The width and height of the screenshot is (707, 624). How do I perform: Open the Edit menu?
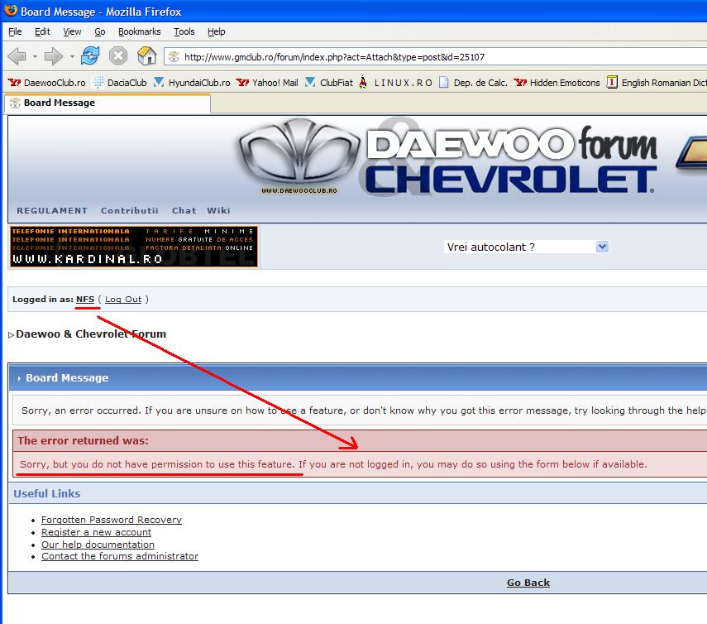tap(42, 31)
